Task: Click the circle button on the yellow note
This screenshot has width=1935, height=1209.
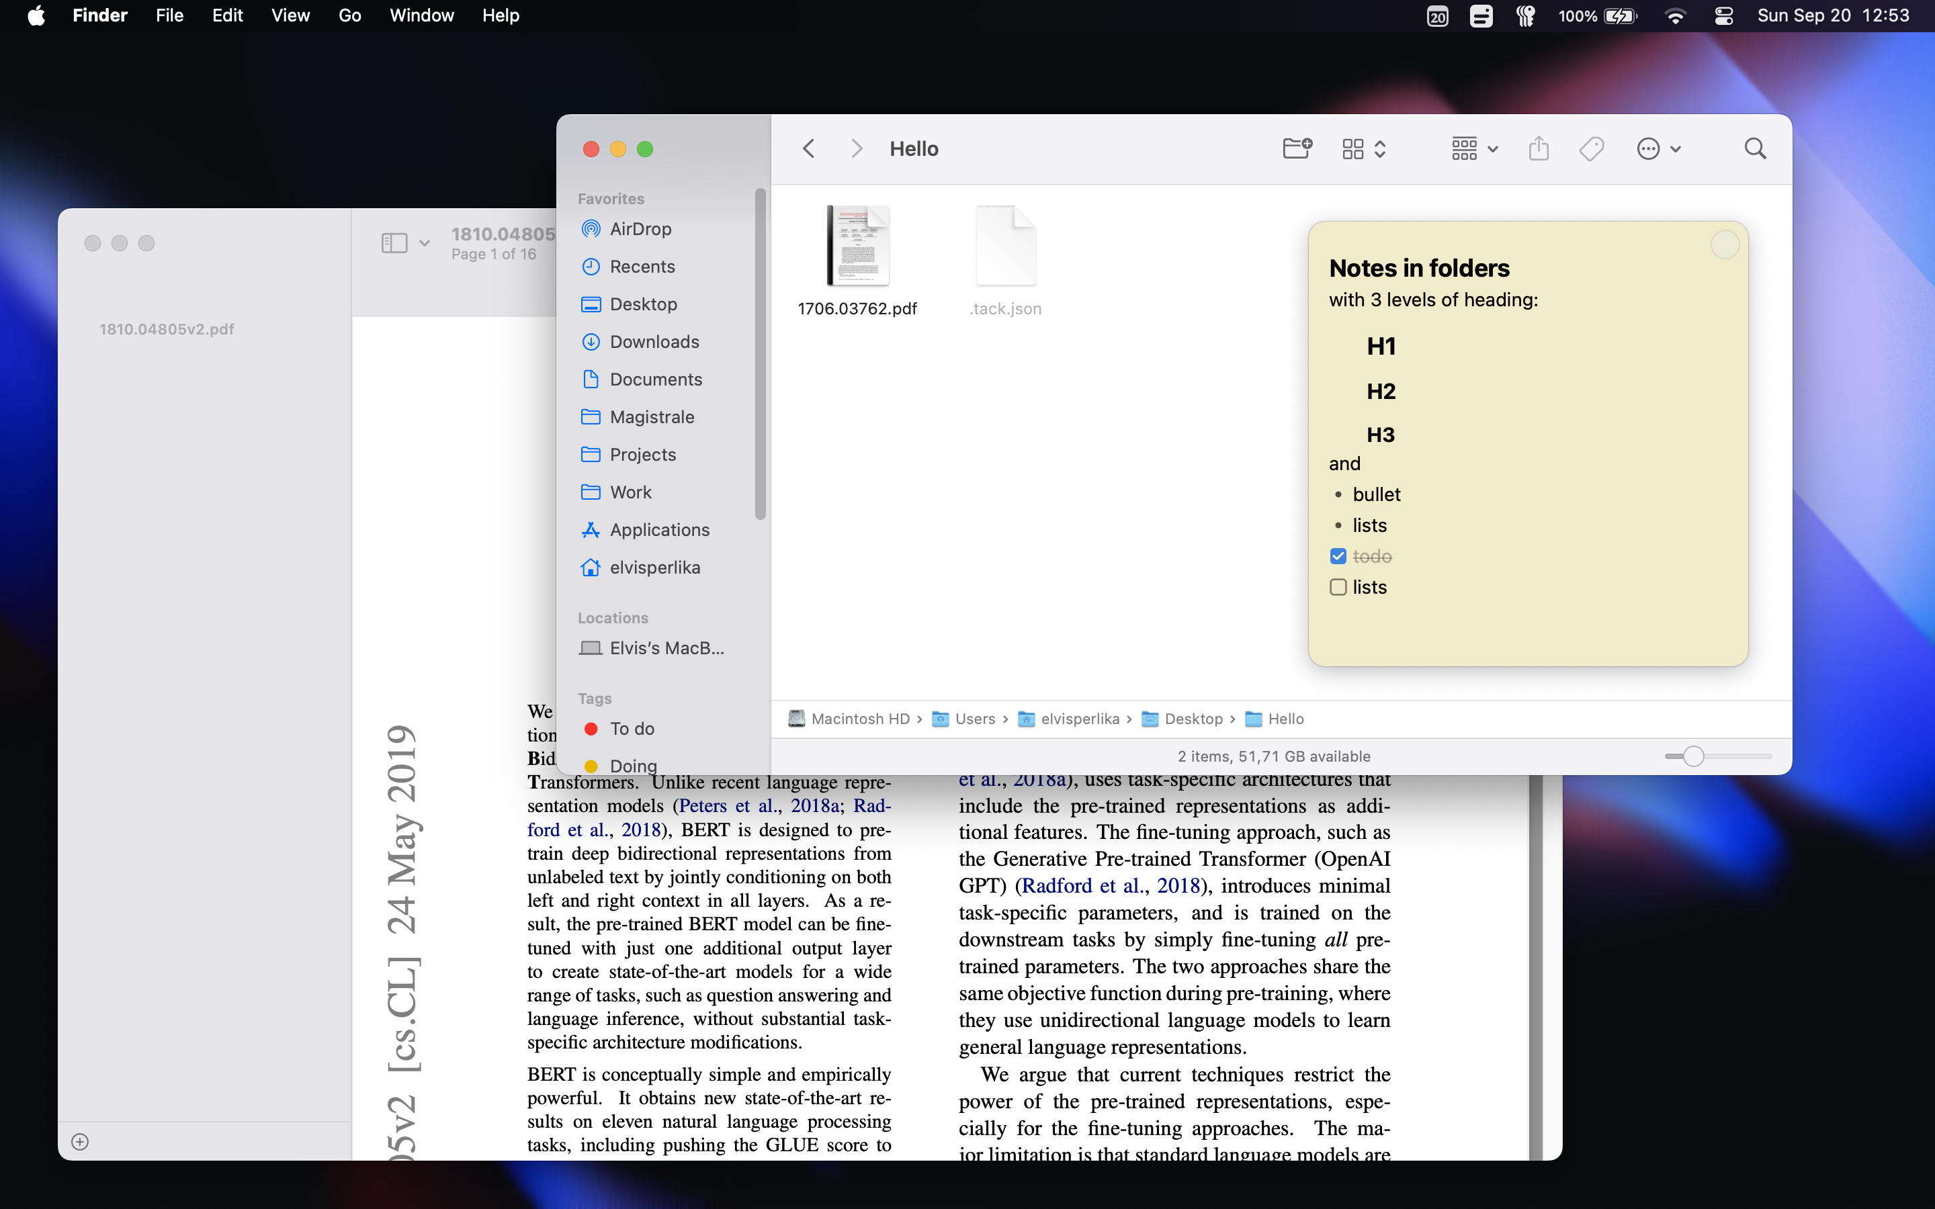Action: 1725,244
